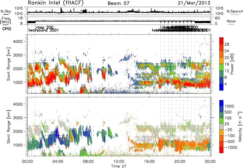The image size is (243, 168).
Task: Click the '16' label on the Power color bar
Action: [x=227, y=64]
